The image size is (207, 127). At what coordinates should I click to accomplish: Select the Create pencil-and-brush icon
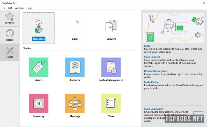[x=10, y=51]
